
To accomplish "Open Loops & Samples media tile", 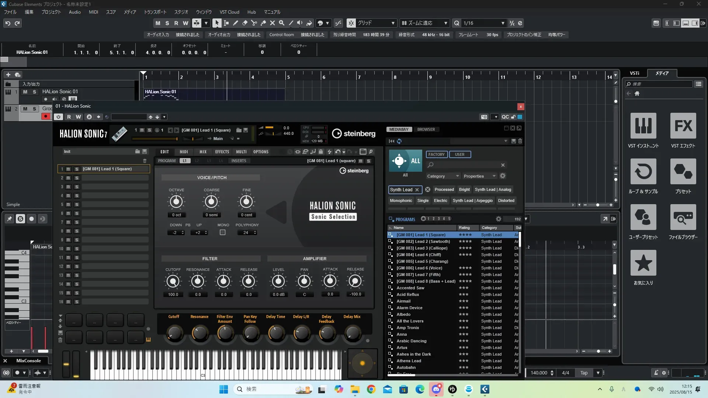I will tap(643, 172).
